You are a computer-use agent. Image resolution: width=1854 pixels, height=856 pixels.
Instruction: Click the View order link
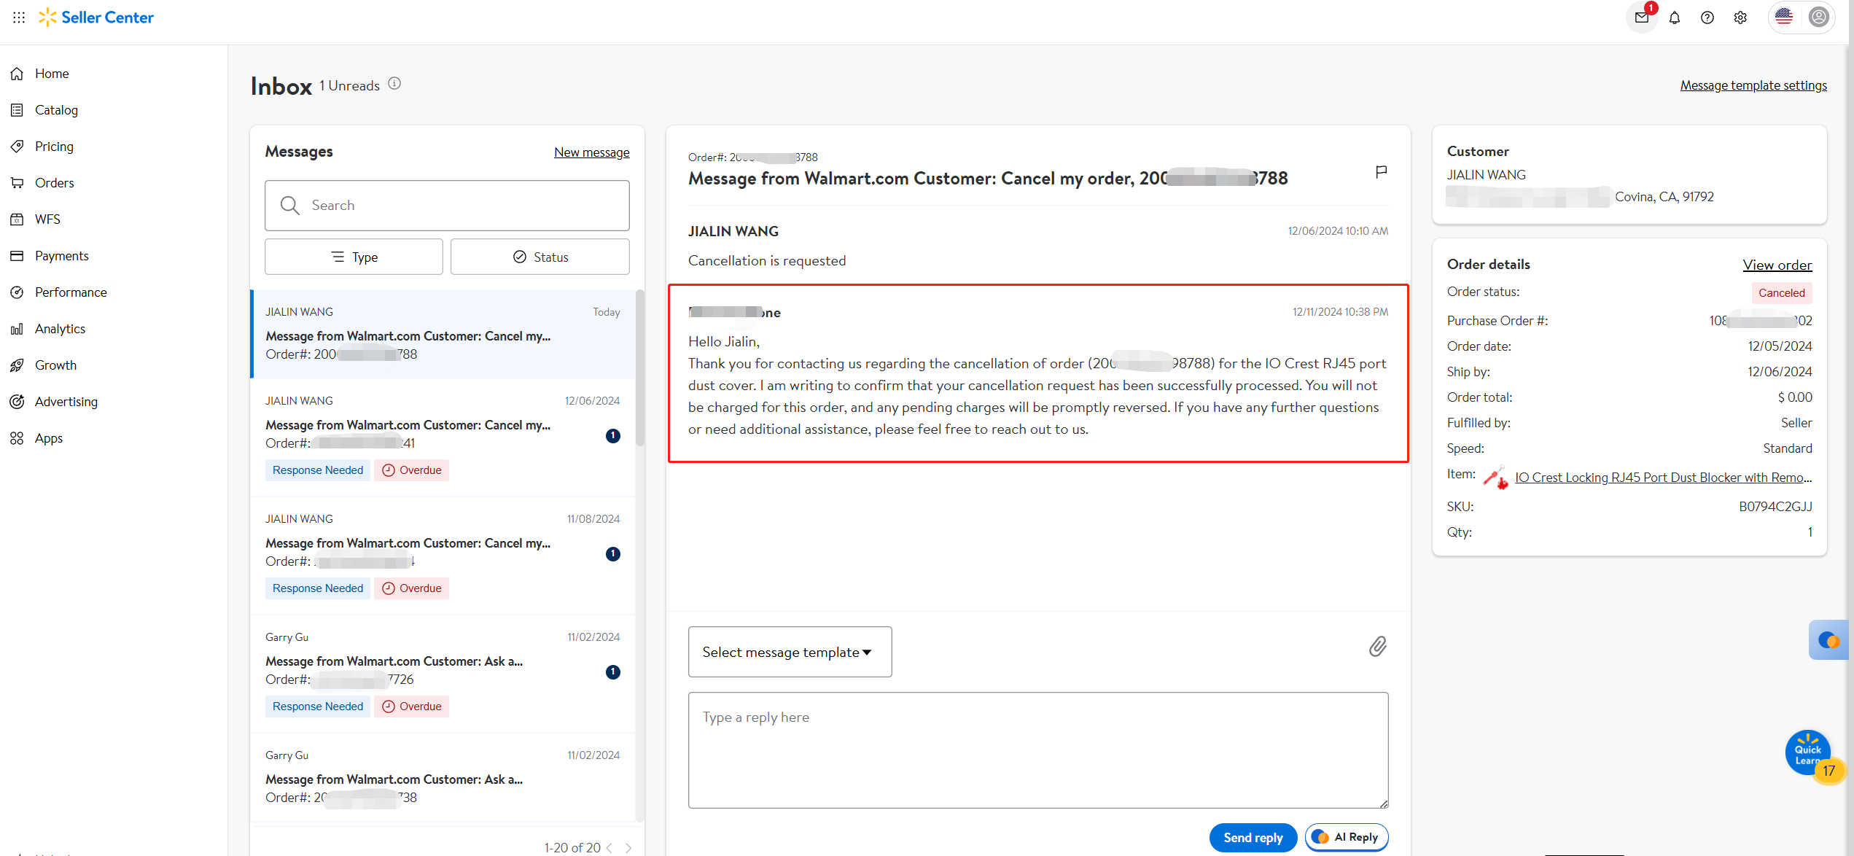coord(1777,265)
